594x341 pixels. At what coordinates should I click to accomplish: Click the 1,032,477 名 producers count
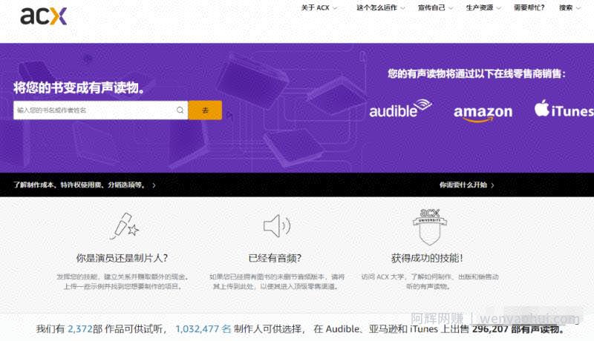203,329
